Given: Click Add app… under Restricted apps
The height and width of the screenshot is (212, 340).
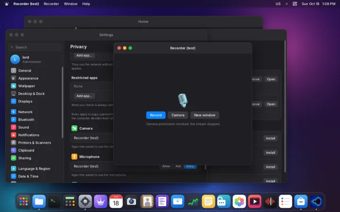Looking at the screenshot, I should [84, 96].
